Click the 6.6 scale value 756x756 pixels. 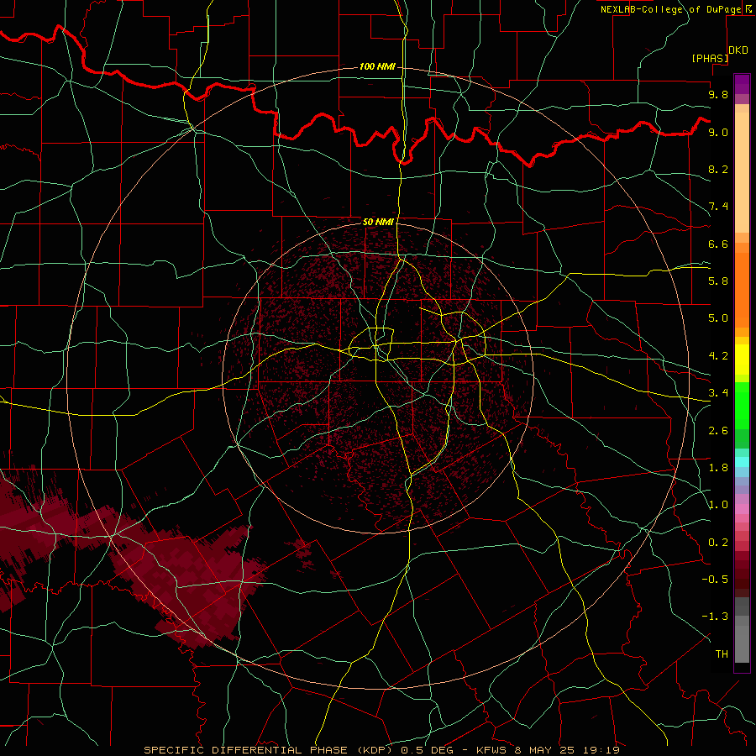click(x=718, y=244)
